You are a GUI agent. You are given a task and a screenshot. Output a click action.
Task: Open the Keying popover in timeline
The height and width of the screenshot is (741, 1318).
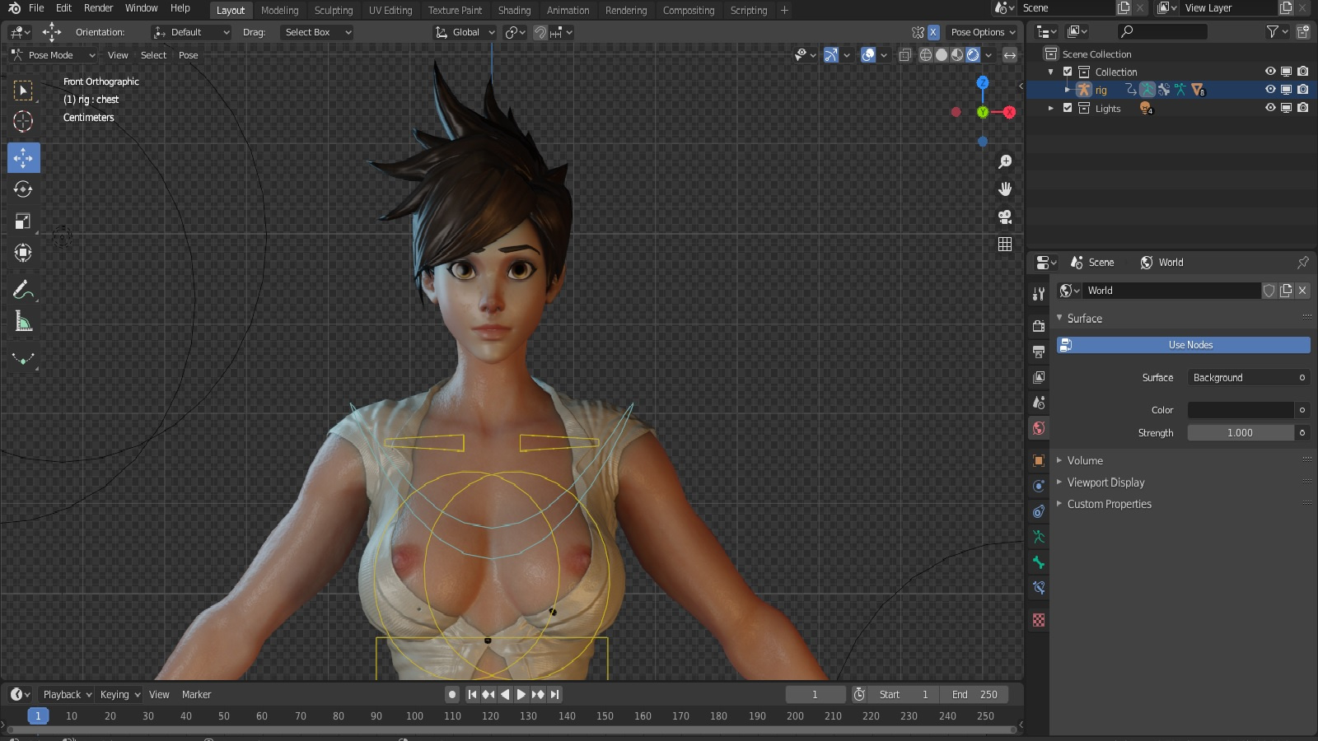119,694
